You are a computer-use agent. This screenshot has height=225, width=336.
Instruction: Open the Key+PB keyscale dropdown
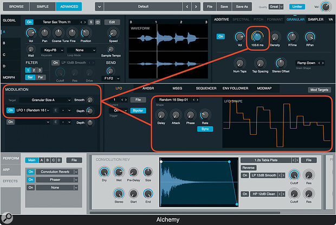tap(53, 50)
